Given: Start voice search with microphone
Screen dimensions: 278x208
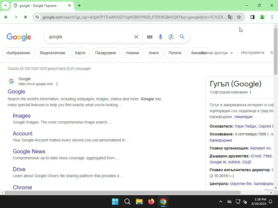Looking at the screenshot, I should pyautogui.click(x=160, y=37).
